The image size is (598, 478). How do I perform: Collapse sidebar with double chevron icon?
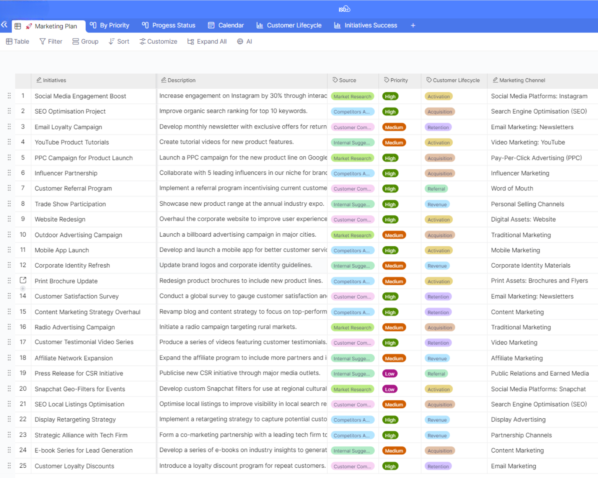[x=4, y=25]
